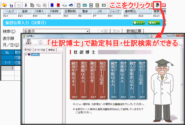Screen dimensions: 185x125
Task: Click the 元 box toolbar icon
Action: click(97, 5)
